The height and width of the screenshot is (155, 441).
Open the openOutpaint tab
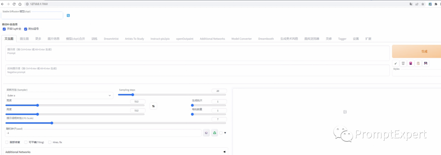tap(185, 39)
